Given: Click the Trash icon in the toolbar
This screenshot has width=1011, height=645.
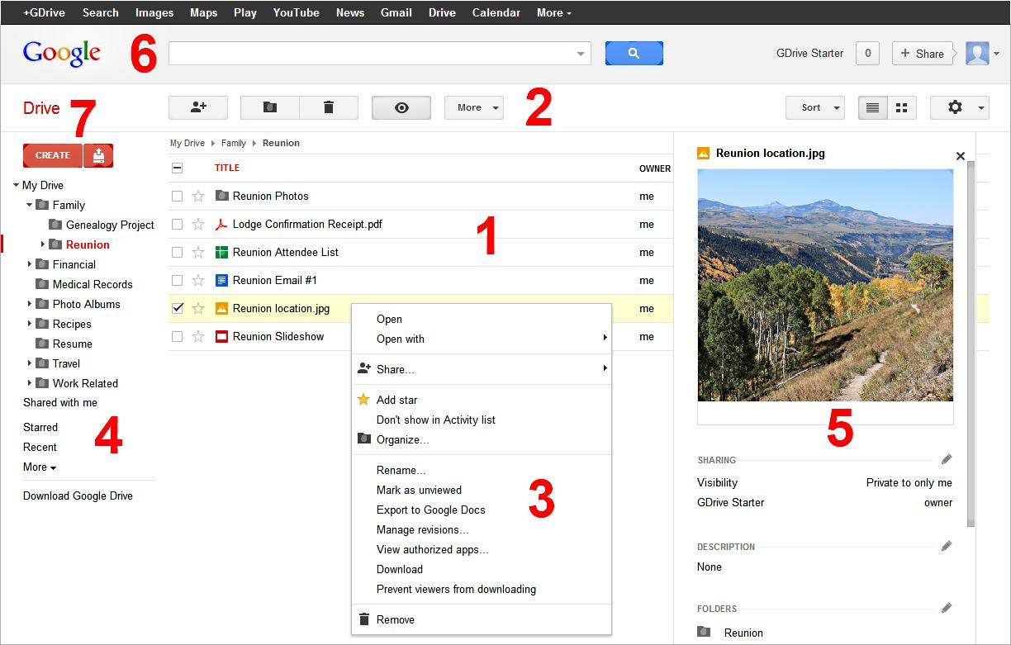Looking at the screenshot, I should pyautogui.click(x=327, y=107).
